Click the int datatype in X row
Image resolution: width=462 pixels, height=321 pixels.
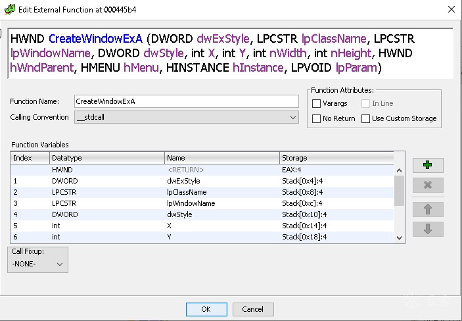(x=107, y=226)
